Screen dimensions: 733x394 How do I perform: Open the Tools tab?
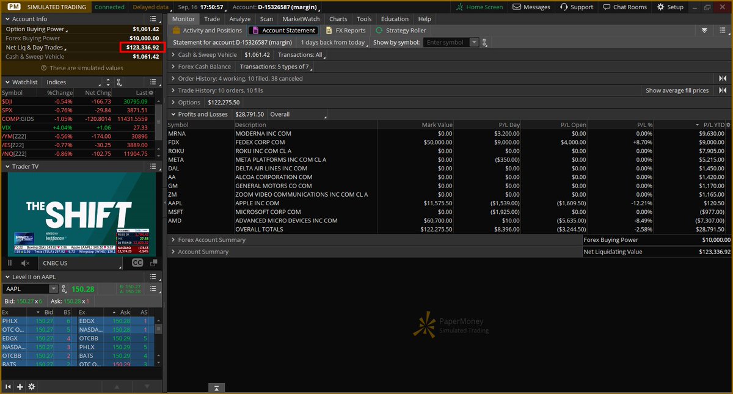[364, 19]
